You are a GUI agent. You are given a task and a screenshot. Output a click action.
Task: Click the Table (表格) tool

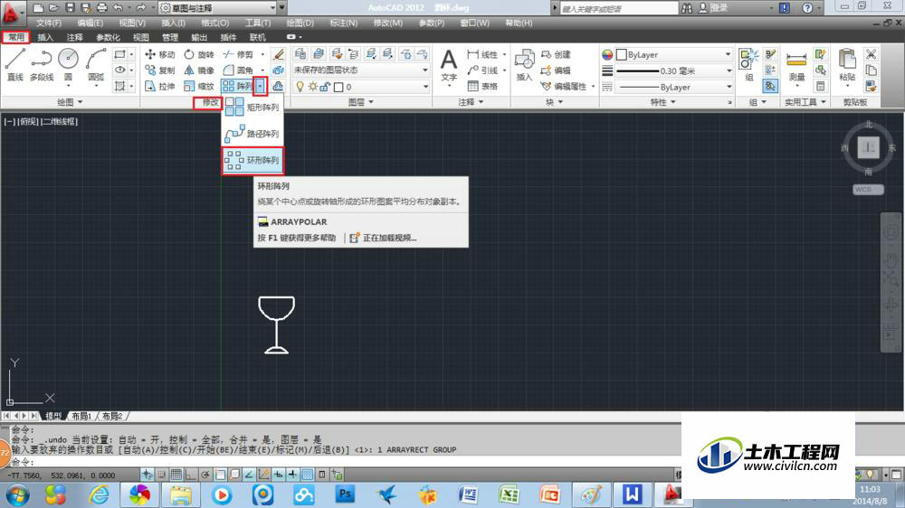(482, 86)
